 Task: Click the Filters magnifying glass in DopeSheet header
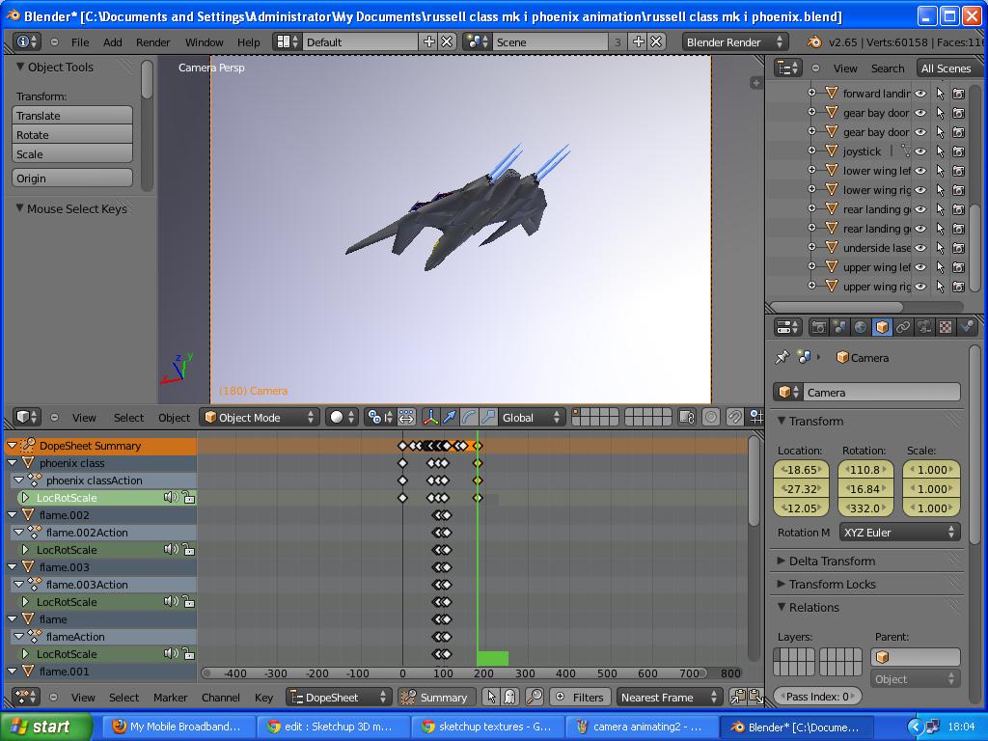point(535,697)
